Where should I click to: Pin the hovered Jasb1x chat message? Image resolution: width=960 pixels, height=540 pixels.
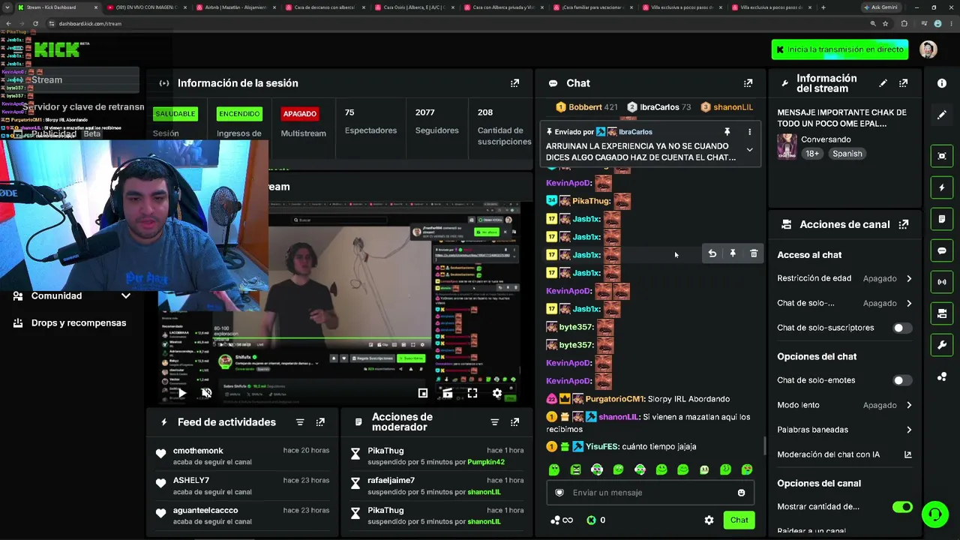[733, 253]
